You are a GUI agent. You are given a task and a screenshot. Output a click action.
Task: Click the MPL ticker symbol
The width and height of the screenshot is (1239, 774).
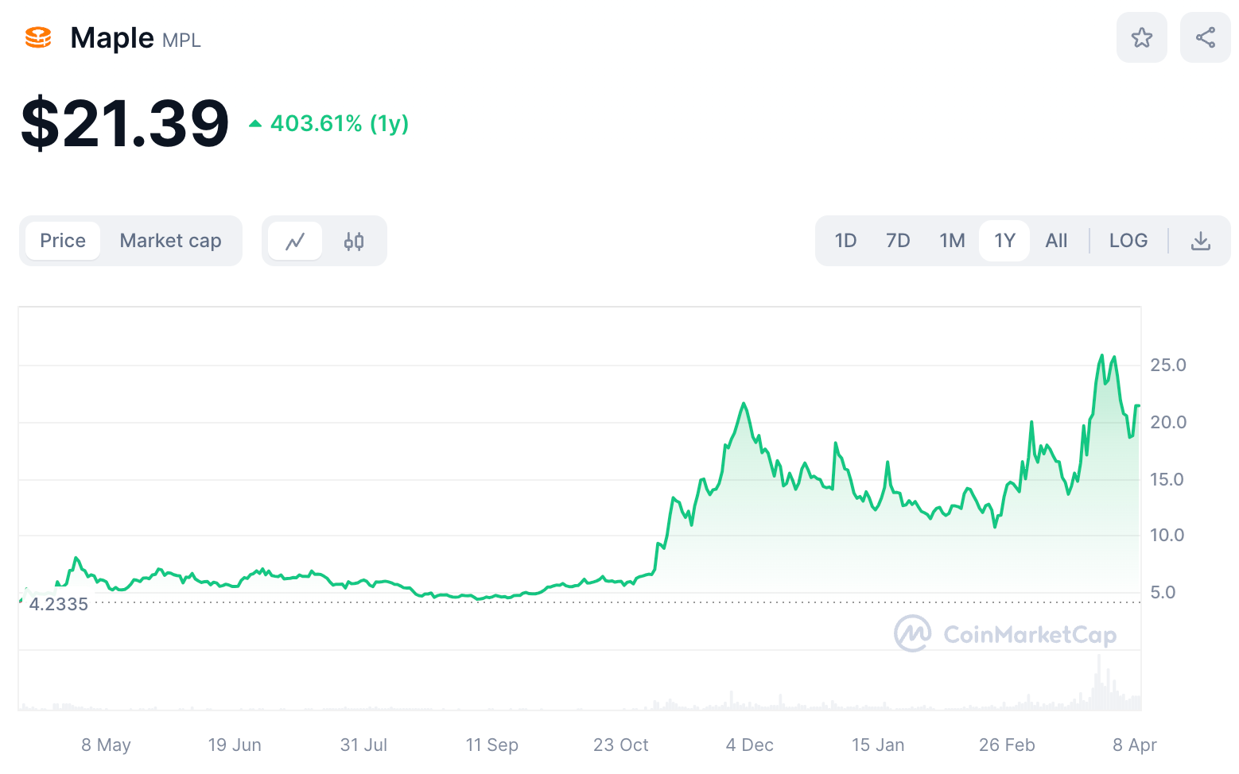tap(181, 41)
